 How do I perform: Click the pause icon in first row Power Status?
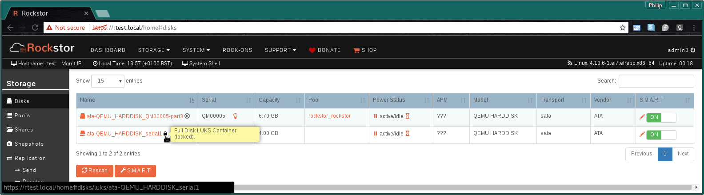[375, 116]
